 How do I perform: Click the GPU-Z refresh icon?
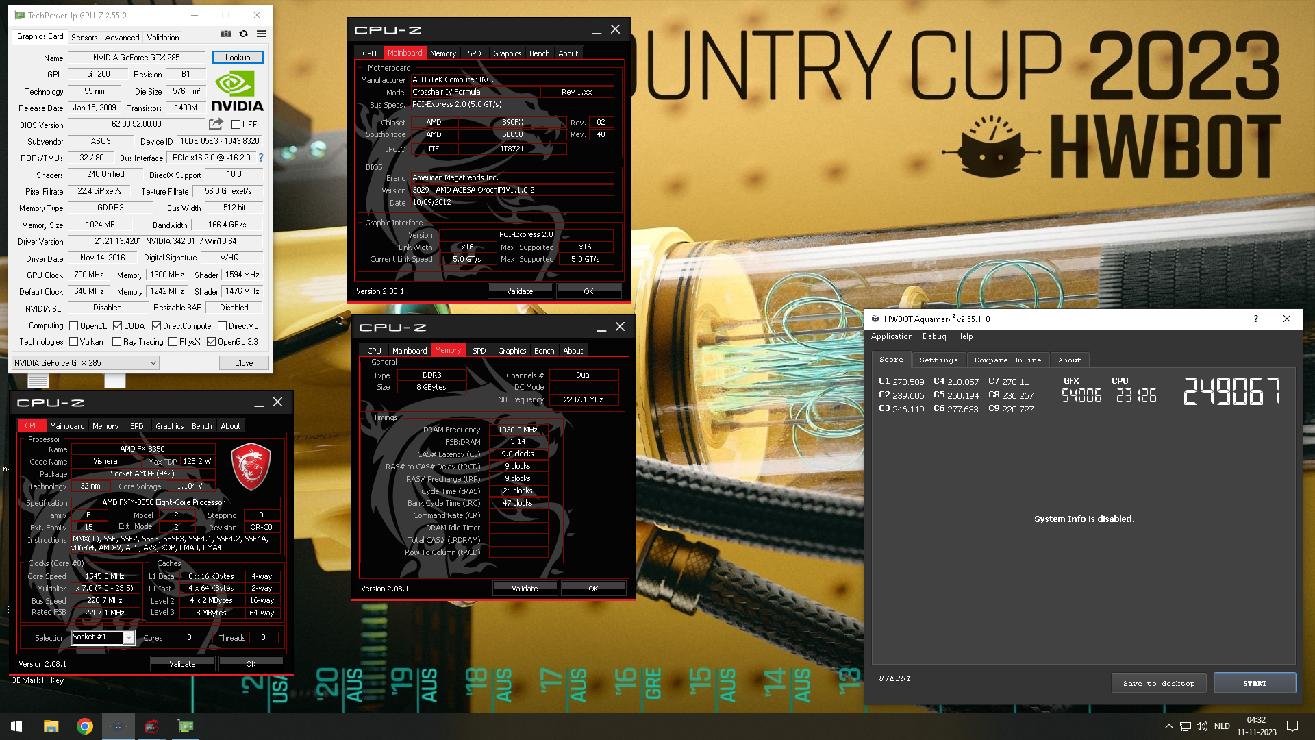coord(243,34)
